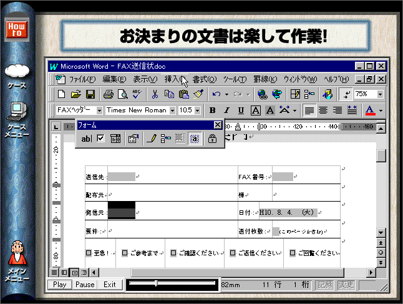Open a file with the Open folder icon
Screen dimensions: 403x304
(x=75, y=94)
